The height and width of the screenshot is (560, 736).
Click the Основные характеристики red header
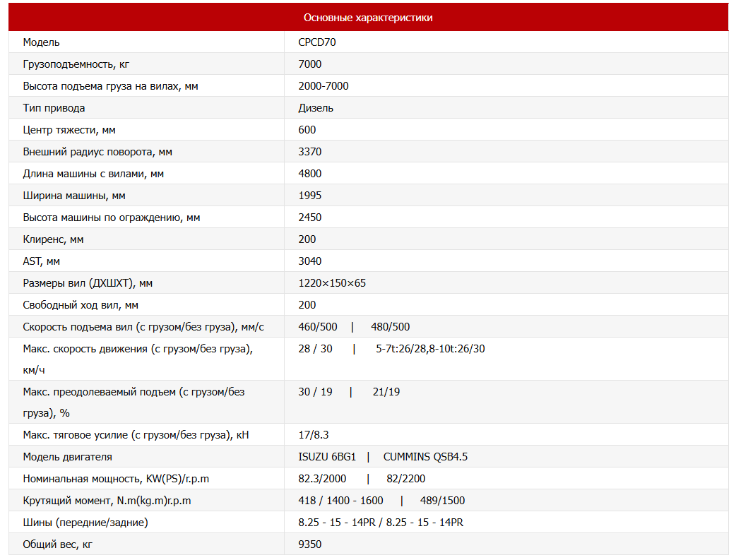(x=368, y=18)
